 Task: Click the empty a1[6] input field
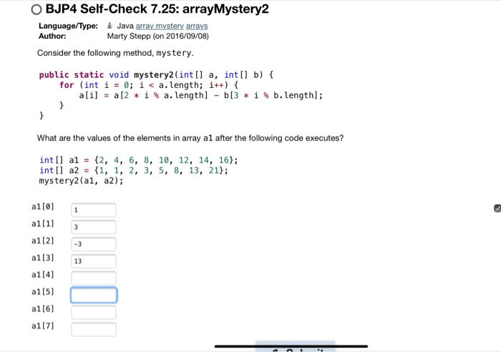(x=94, y=312)
